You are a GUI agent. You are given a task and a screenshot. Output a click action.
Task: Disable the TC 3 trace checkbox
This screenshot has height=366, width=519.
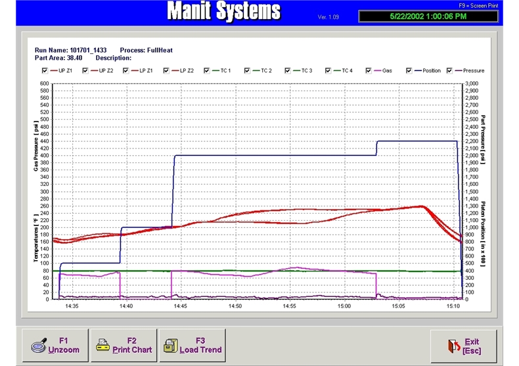288,70
